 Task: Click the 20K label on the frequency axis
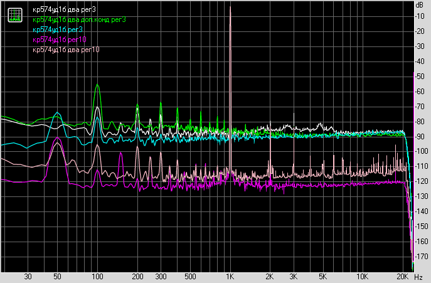click(x=402, y=277)
